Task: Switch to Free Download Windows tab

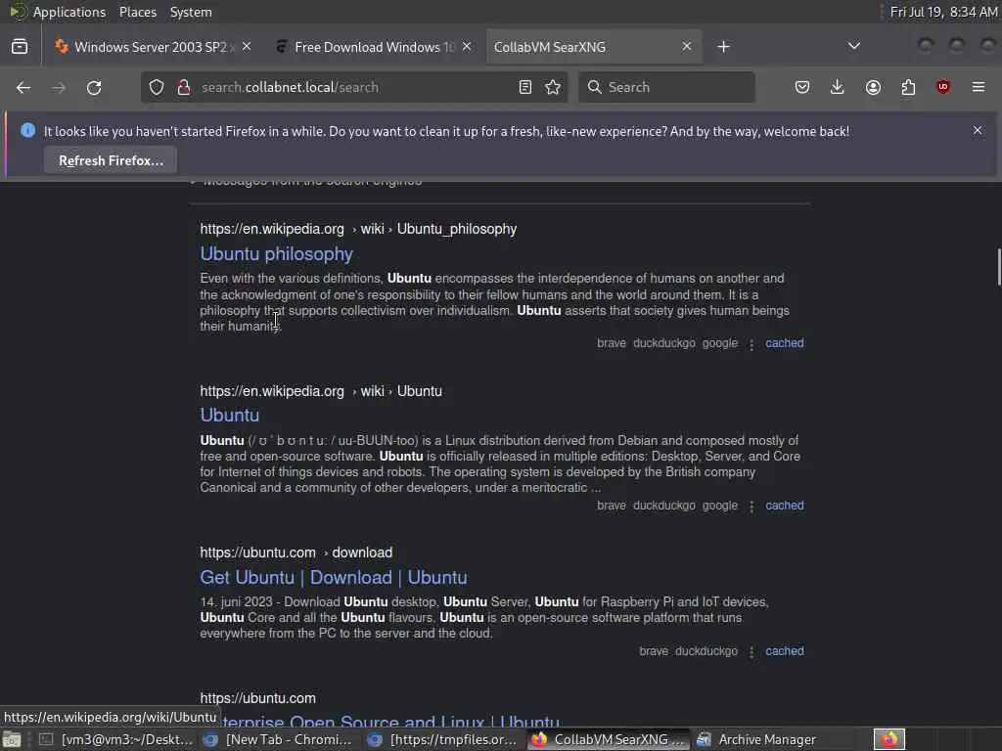Action: pos(375,47)
